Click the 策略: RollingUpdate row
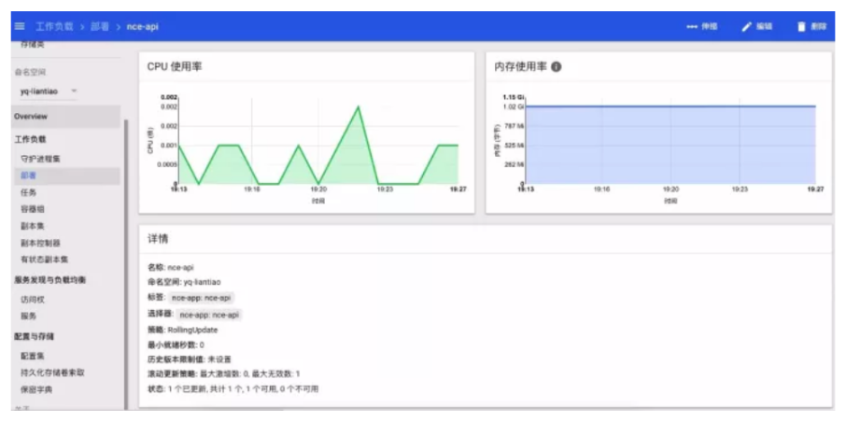846x422 pixels. pyautogui.click(x=183, y=330)
